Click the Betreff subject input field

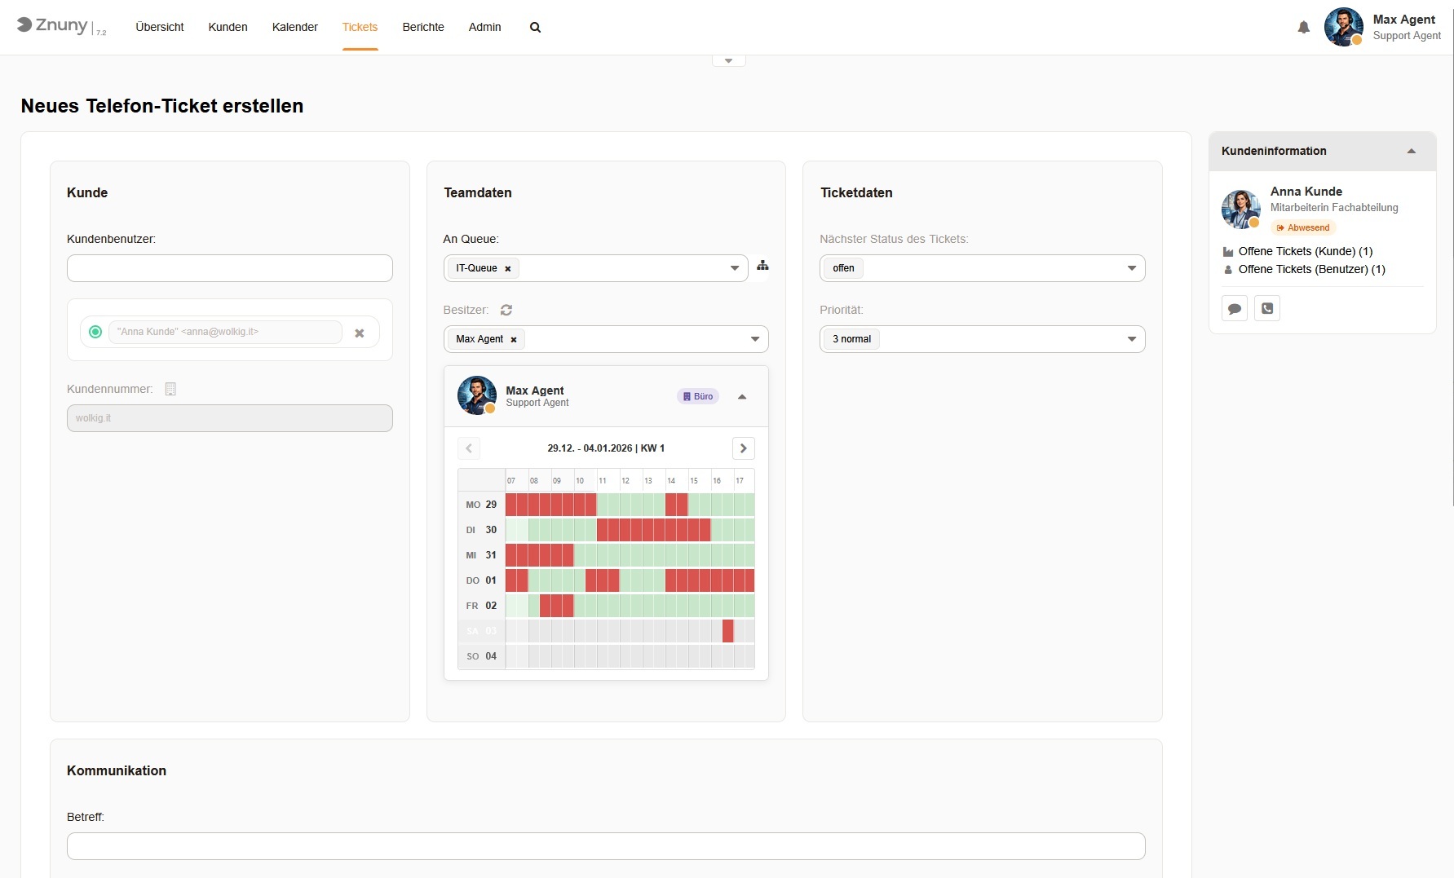click(605, 846)
